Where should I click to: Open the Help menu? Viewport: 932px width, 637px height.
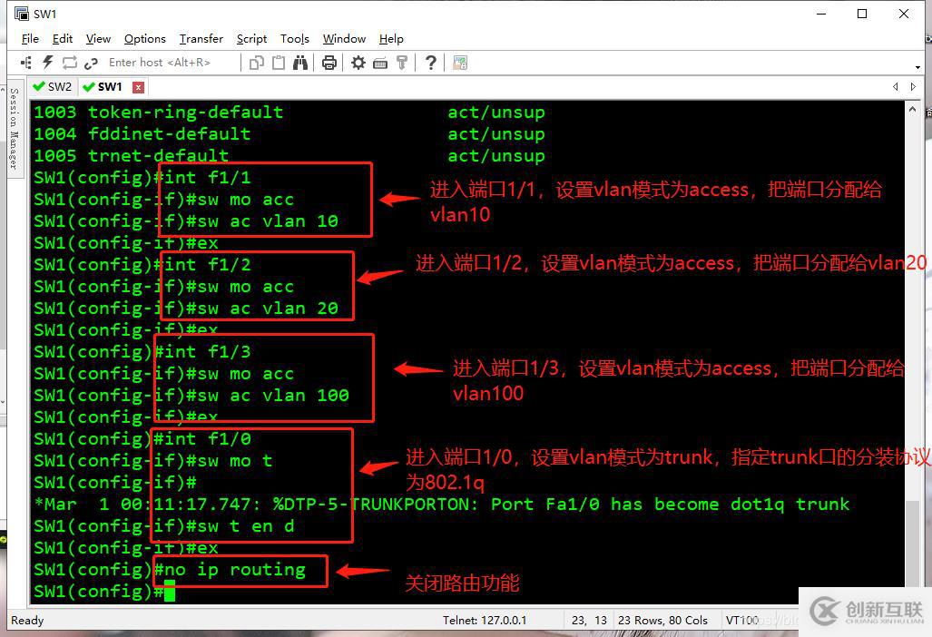391,39
